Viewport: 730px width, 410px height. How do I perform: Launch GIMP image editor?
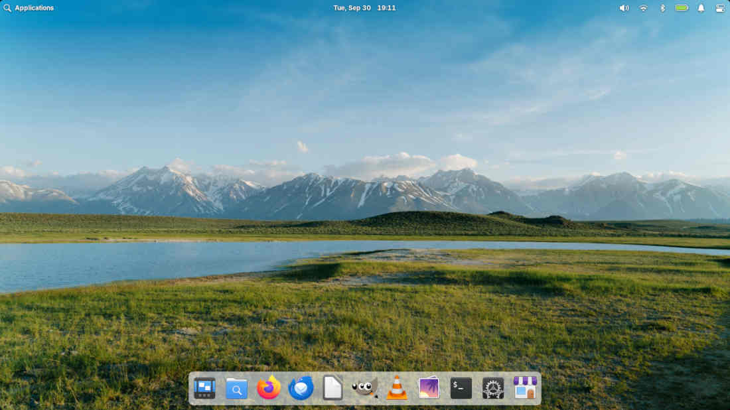click(x=364, y=388)
